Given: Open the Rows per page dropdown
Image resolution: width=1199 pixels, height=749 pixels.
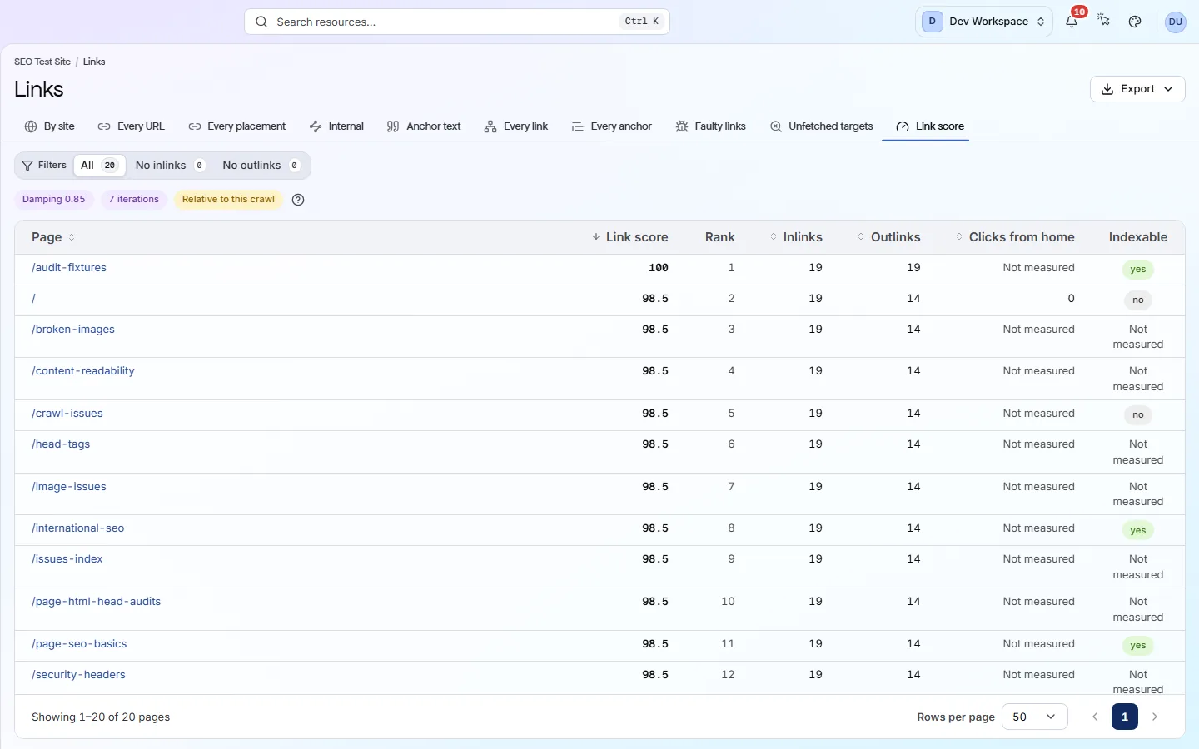Looking at the screenshot, I should point(1035,717).
